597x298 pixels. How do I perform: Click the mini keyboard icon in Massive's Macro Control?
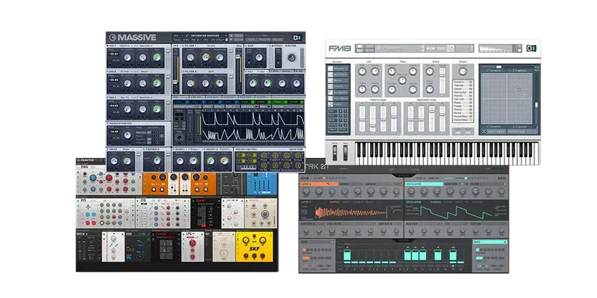click(x=247, y=168)
